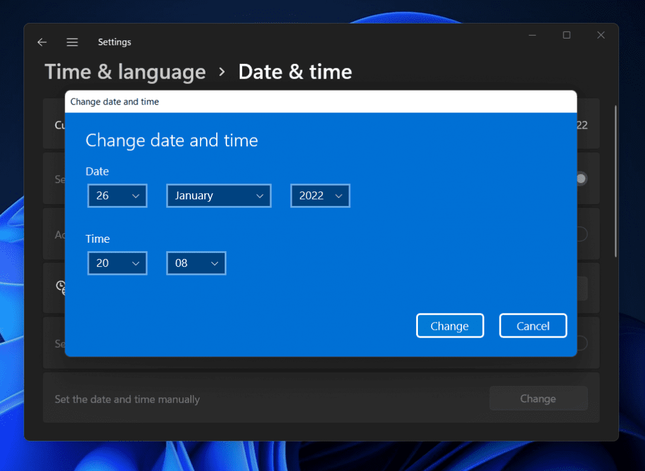The height and width of the screenshot is (471, 645).
Task: Cancel the Change date and time dialog
Action: pyautogui.click(x=533, y=325)
